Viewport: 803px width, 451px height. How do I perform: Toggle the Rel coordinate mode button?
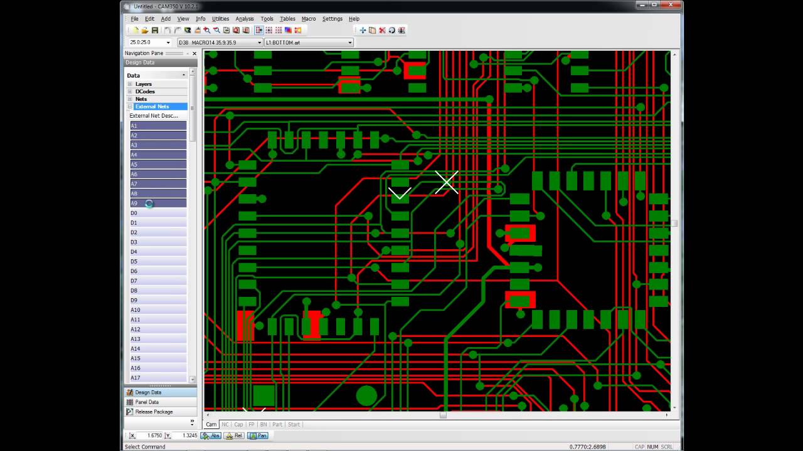pyautogui.click(x=234, y=435)
